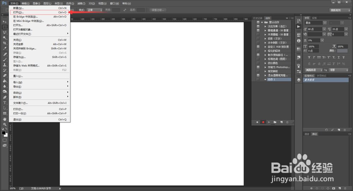Open 样式 dropdown showing 正常
This screenshot has width=353, height=191.
(95, 10)
